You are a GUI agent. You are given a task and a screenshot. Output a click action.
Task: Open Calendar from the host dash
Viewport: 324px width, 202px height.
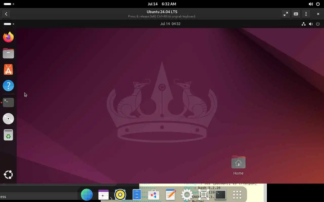(103, 195)
